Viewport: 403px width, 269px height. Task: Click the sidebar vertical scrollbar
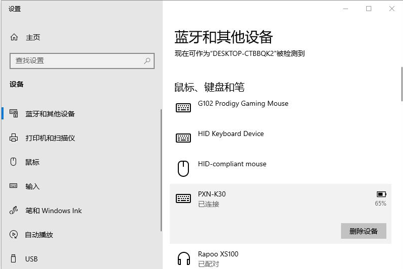coord(161,170)
